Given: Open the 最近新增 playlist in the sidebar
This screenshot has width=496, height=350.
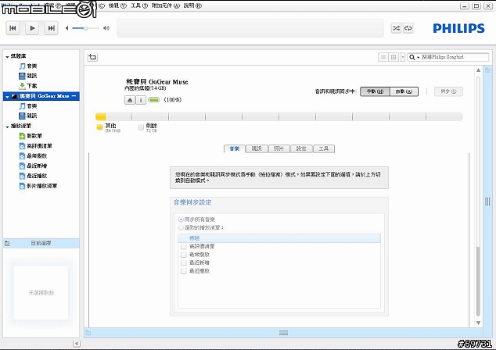Looking at the screenshot, I should (x=33, y=166).
